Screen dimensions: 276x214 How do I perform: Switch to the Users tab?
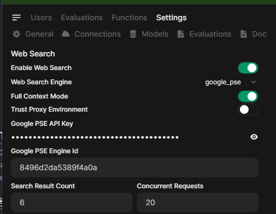[x=41, y=18]
